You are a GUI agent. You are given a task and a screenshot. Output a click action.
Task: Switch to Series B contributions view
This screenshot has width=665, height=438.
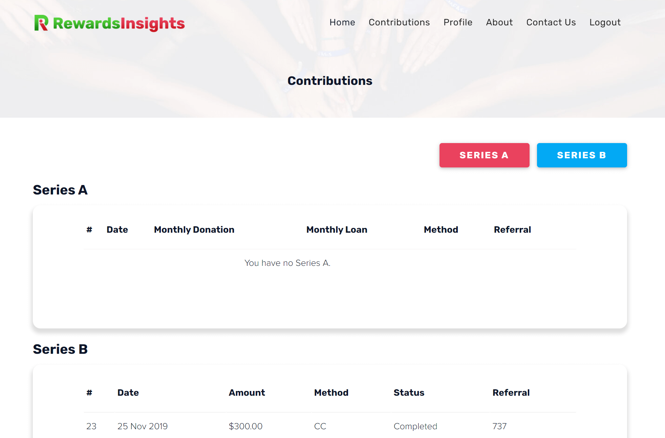pos(581,156)
